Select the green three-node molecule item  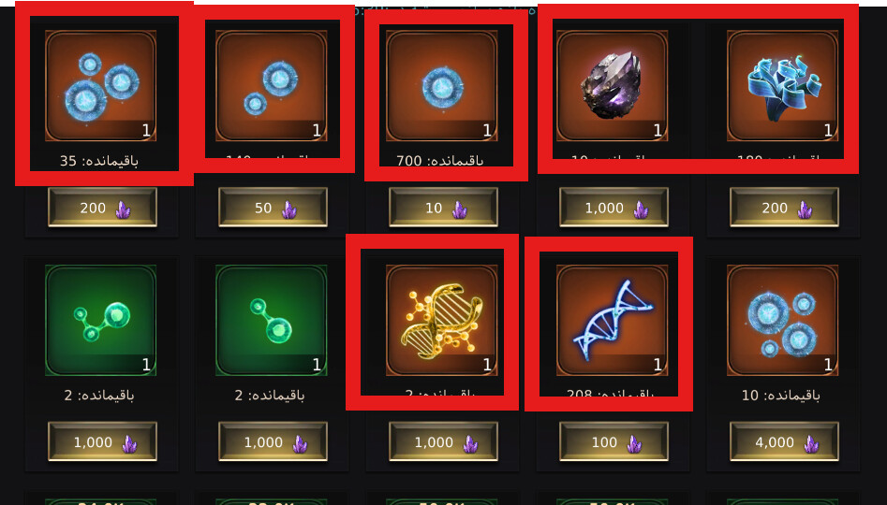pyautogui.click(x=101, y=320)
